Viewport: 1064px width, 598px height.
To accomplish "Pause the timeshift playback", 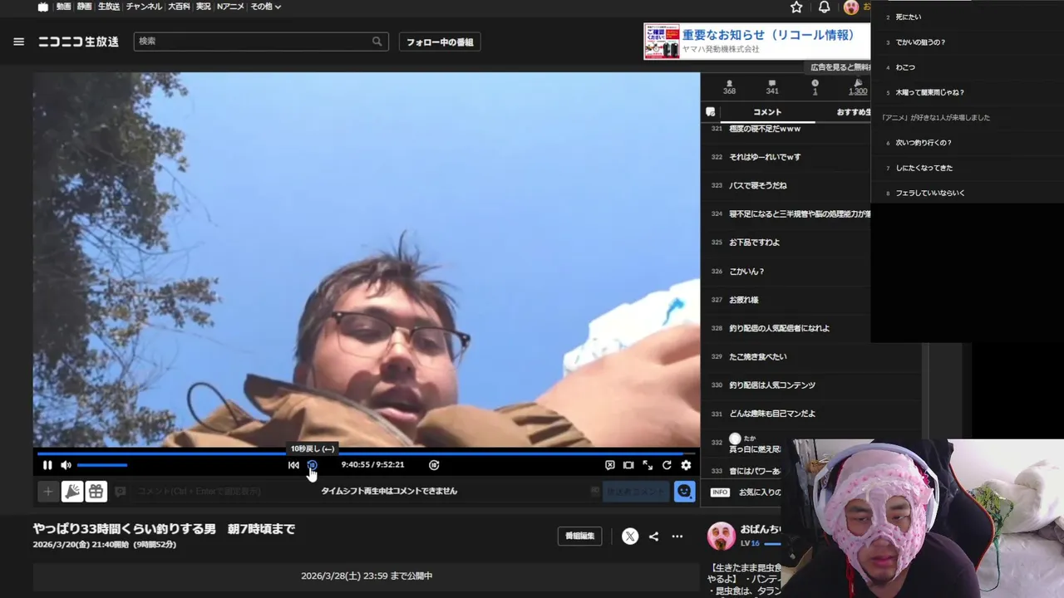I will 47,465.
